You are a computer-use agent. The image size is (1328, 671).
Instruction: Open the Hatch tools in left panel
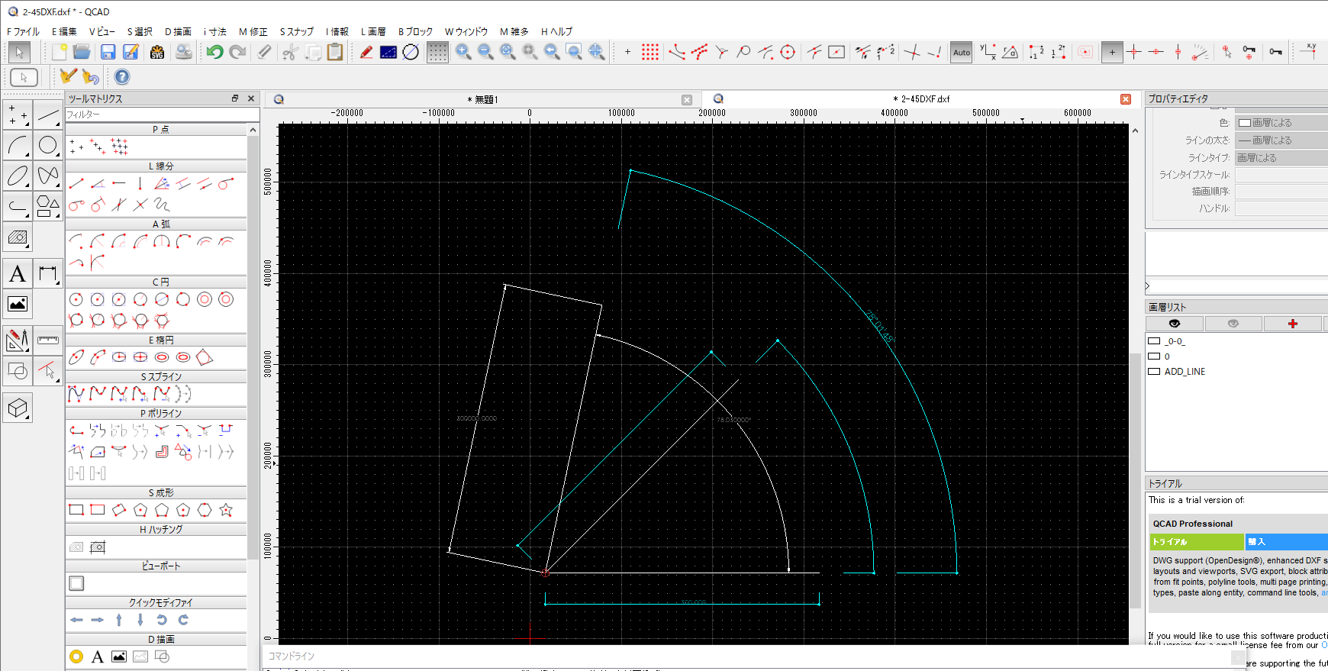point(18,237)
